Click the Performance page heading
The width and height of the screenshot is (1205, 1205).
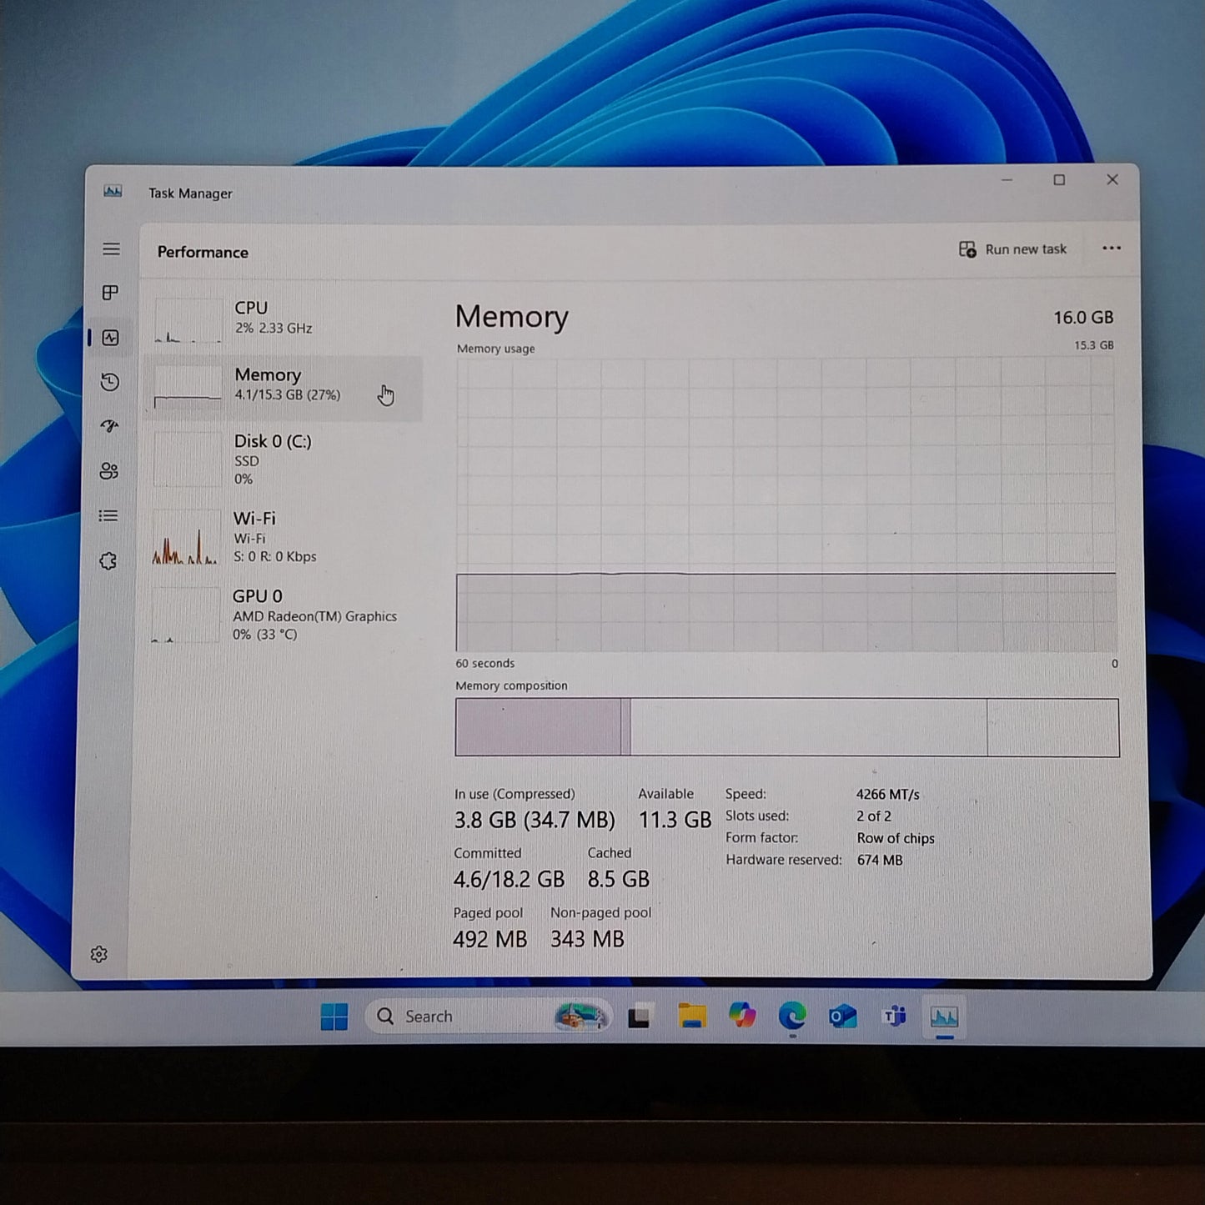tap(203, 252)
